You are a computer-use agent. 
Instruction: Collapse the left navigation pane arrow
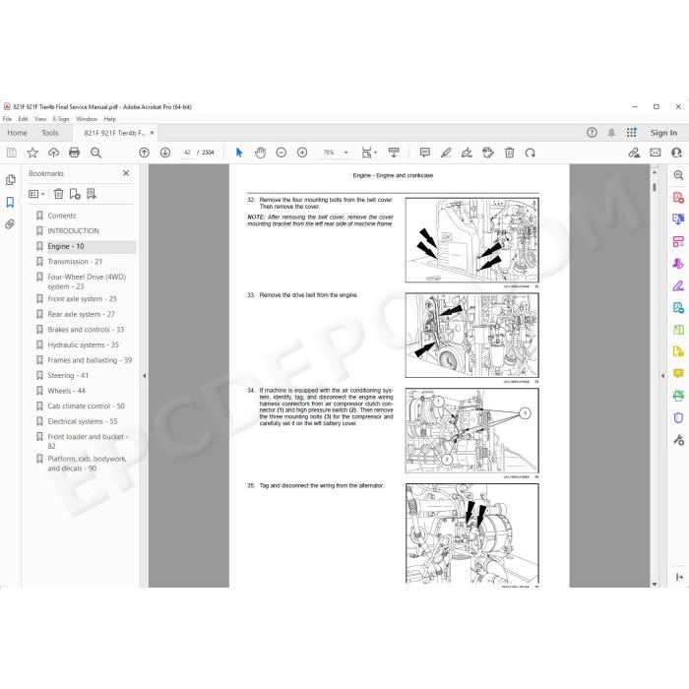coord(144,376)
